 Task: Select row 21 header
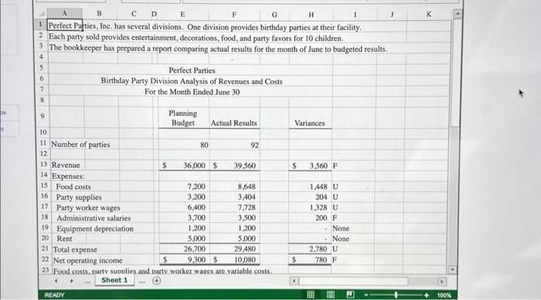point(45,248)
